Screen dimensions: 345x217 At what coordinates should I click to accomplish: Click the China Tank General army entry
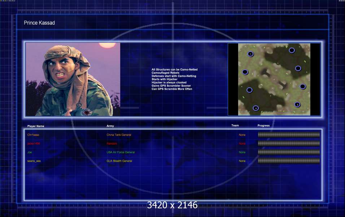119,135
